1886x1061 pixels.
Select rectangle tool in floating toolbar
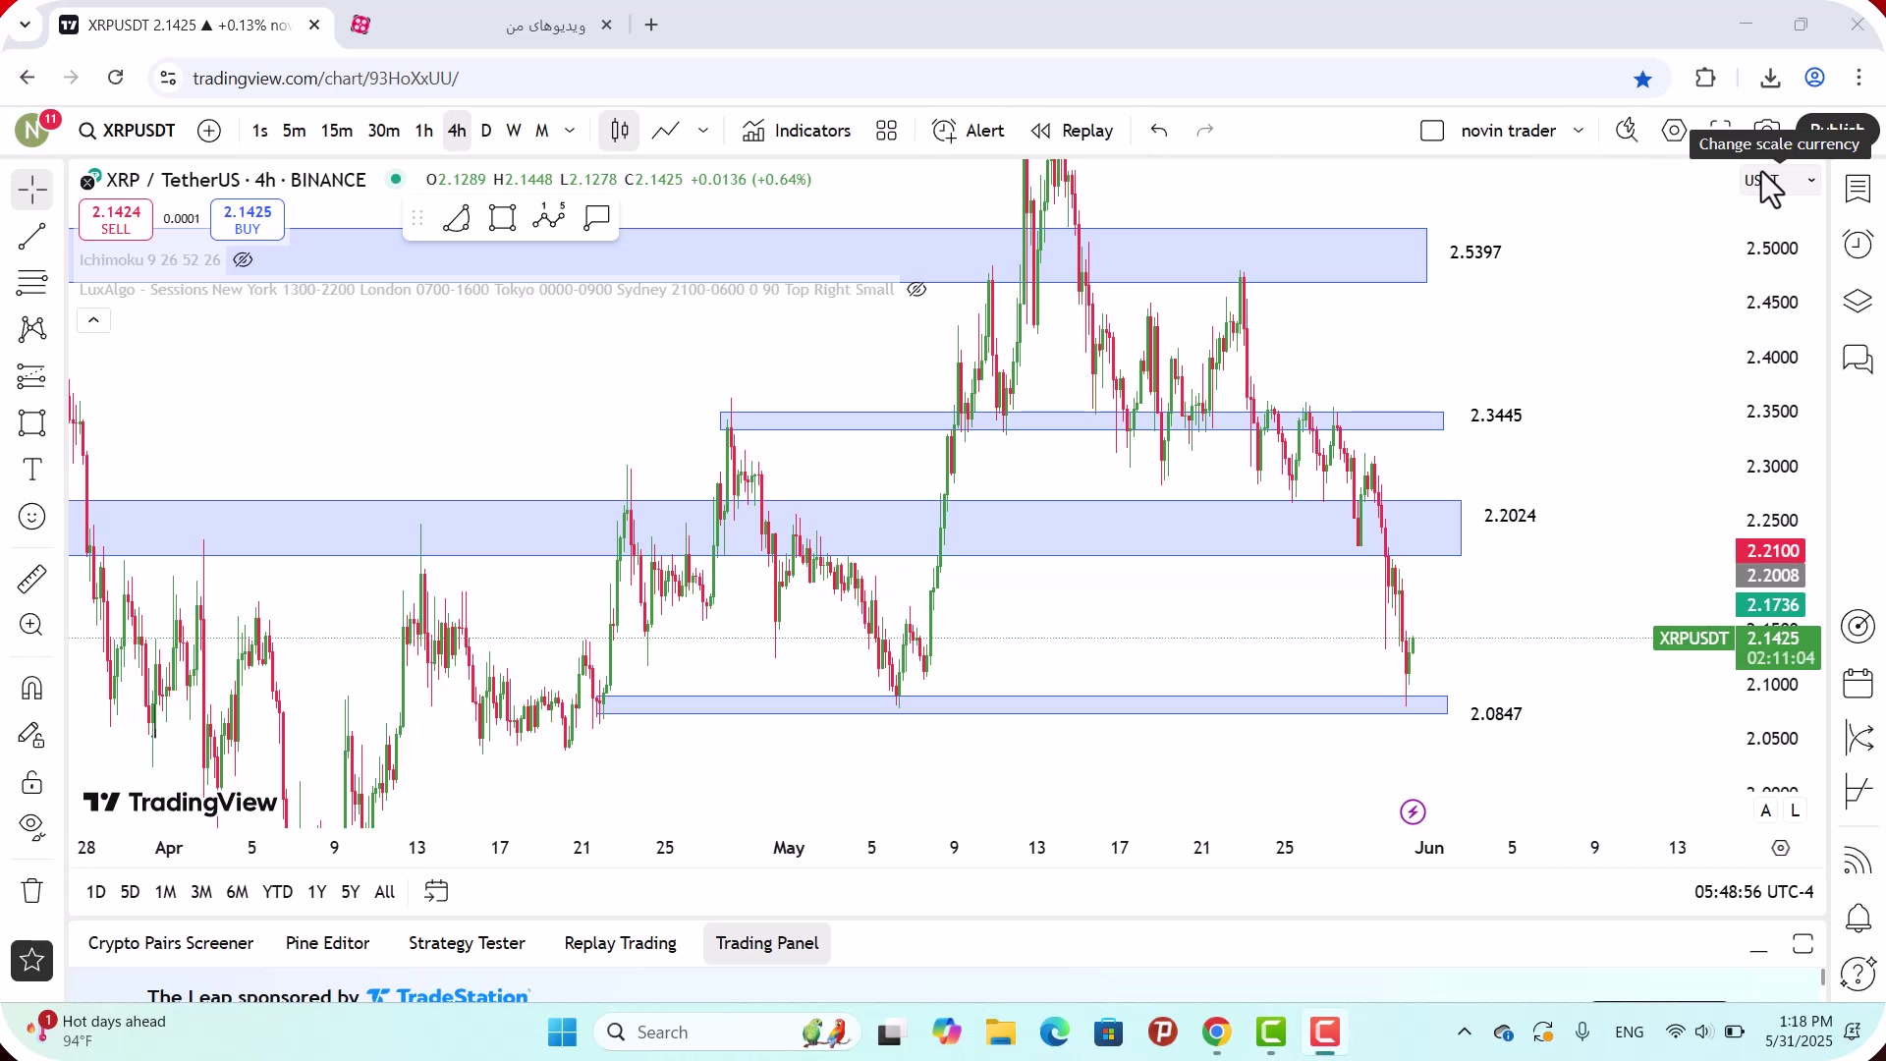[x=503, y=218]
